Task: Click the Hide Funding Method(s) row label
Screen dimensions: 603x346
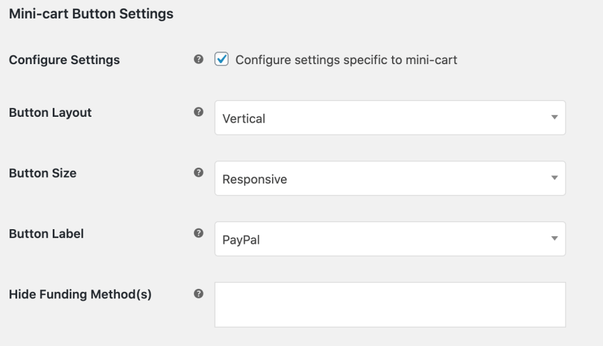Action: click(x=80, y=294)
